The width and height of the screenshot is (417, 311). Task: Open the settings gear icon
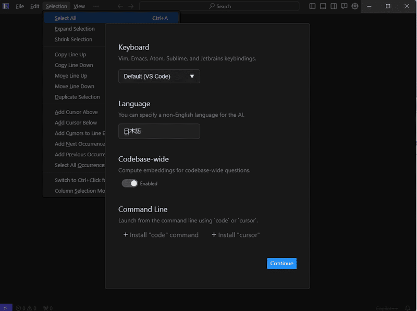pos(355,6)
